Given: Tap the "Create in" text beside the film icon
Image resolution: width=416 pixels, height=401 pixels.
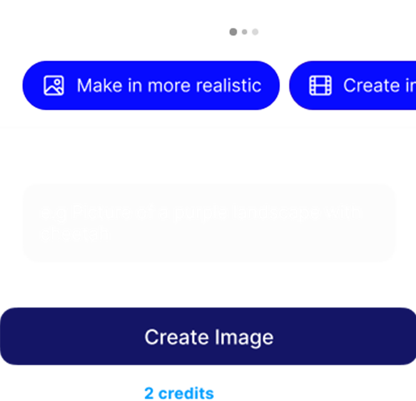Looking at the screenshot, I should coord(380,86).
